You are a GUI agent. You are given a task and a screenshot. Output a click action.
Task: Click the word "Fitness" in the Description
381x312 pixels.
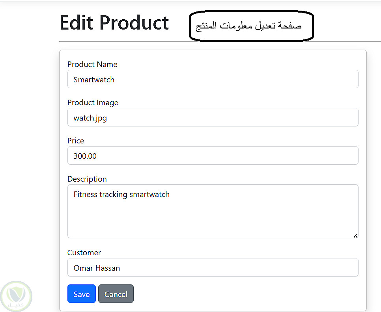pyautogui.click(x=85, y=194)
